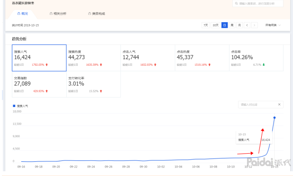
Task: Clear comparison input with X icon
Action: [x=279, y=105]
